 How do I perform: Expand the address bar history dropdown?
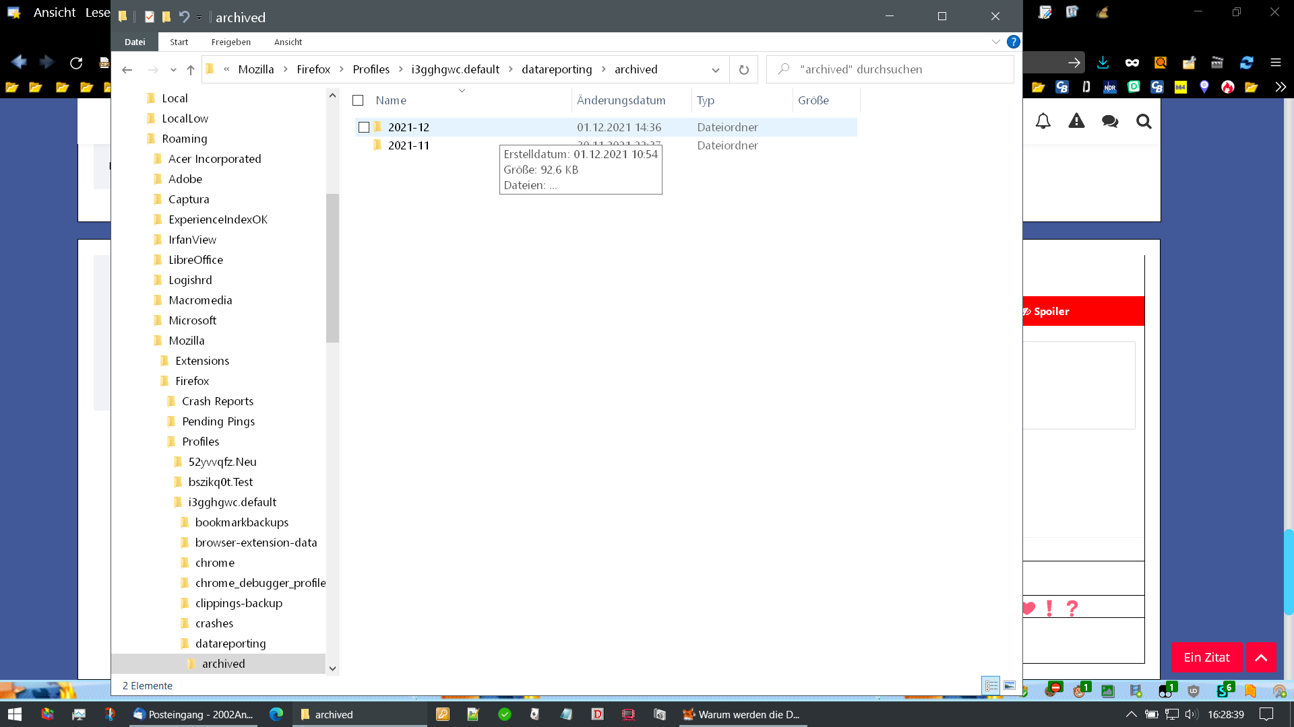pos(715,69)
